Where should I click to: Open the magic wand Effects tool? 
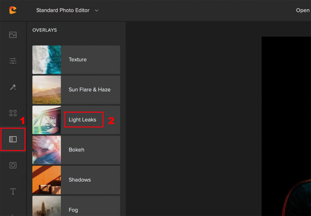(x=13, y=87)
